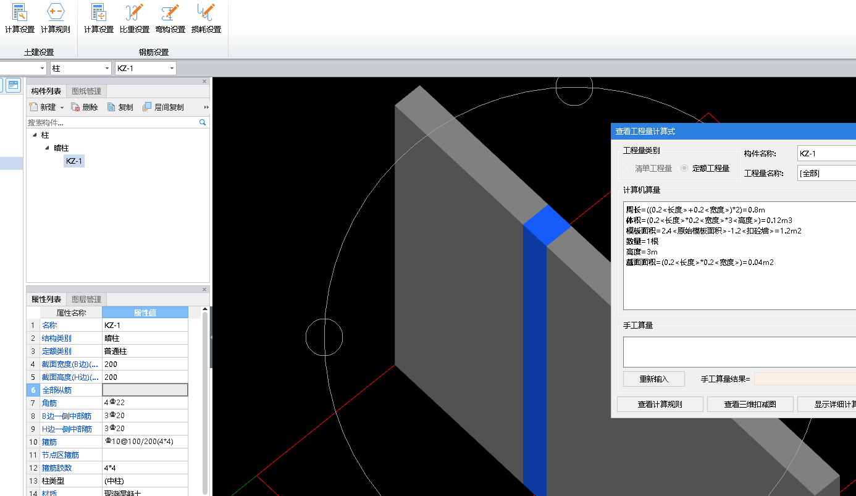Click the 体积 calculation line
Screen dimensions: 856x496
click(x=709, y=221)
